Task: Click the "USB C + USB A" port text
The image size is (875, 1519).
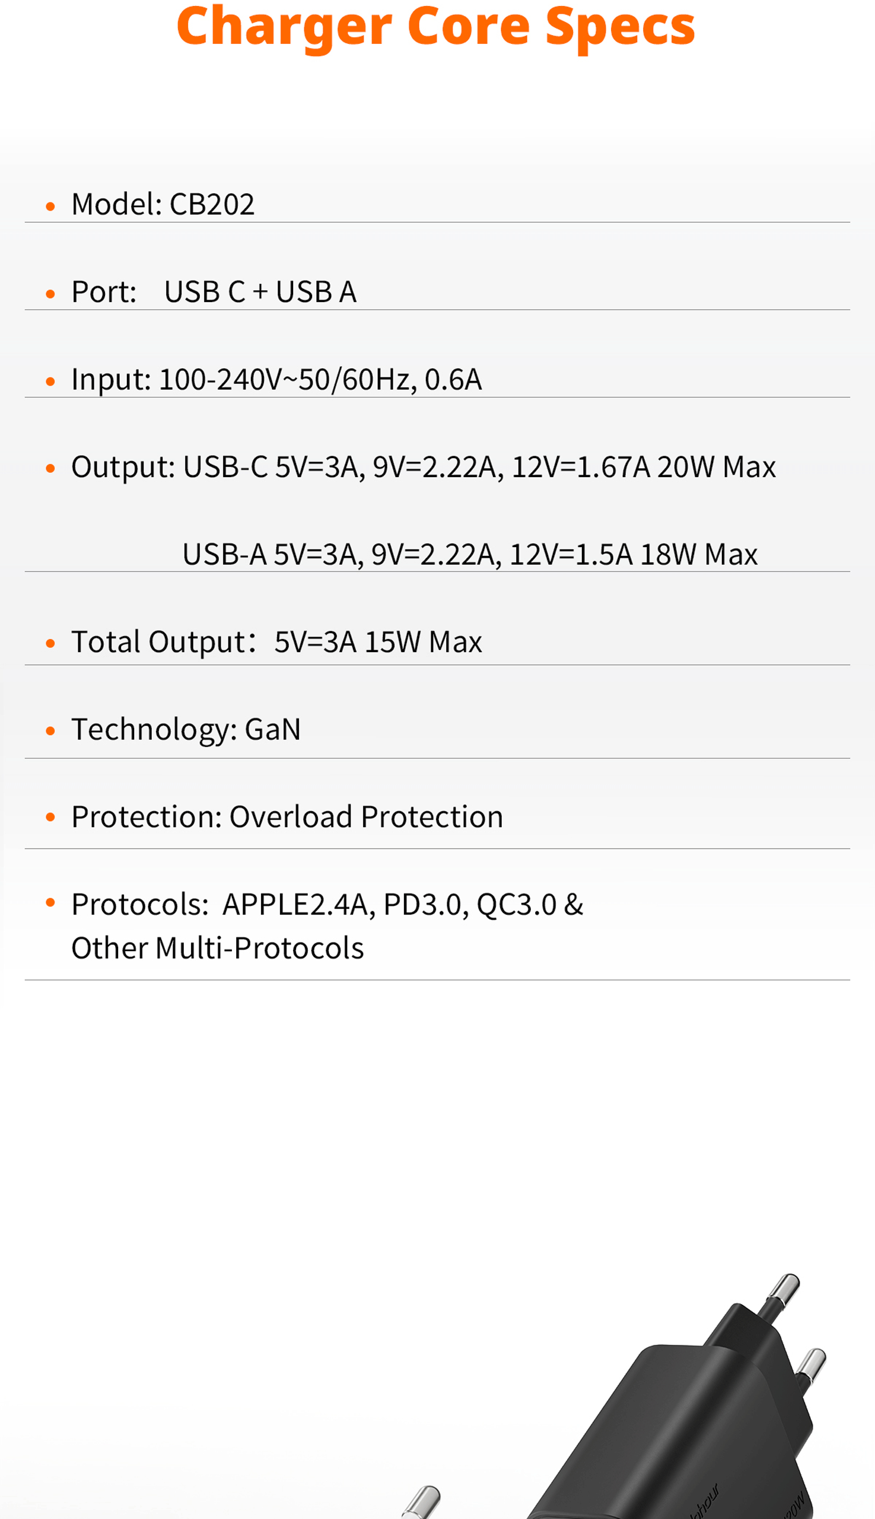Action: coord(260,292)
